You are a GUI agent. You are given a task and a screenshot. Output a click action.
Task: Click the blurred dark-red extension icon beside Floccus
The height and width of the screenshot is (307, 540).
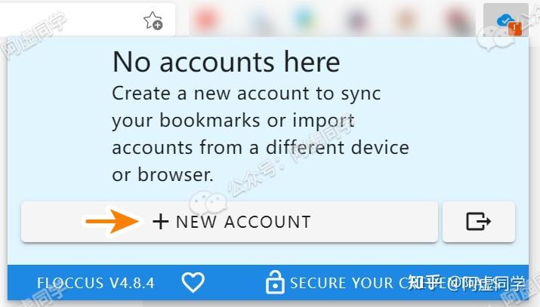coord(455,20)
